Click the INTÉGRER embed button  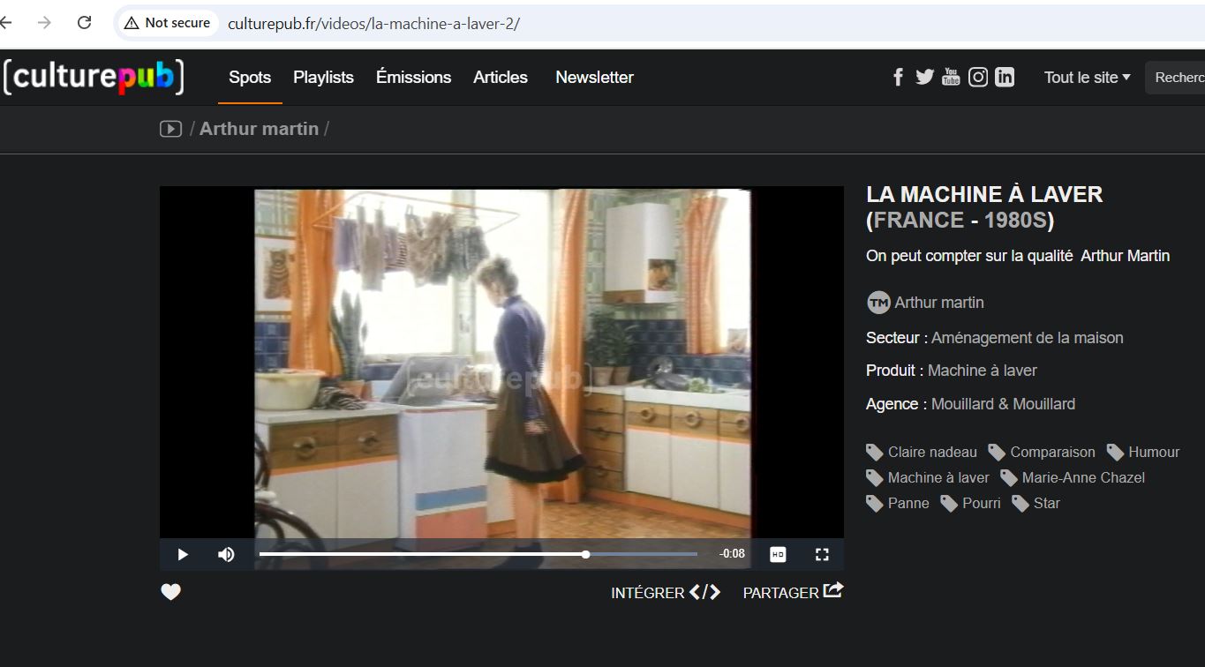coord(666,593)
